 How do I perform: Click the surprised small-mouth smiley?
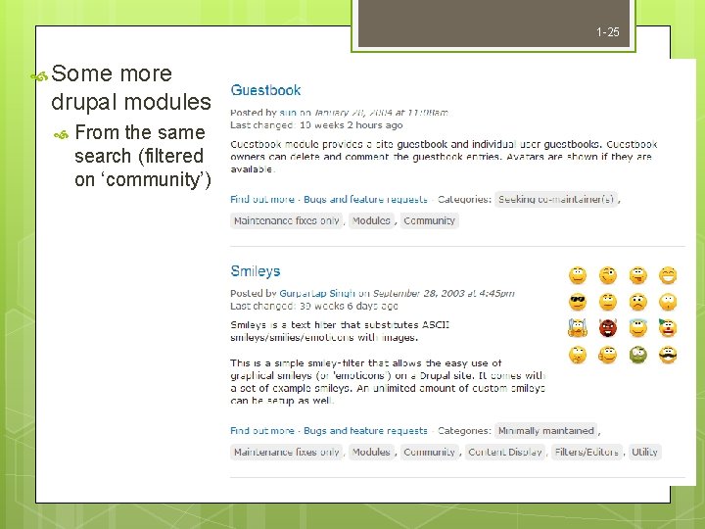click(x=668, y=302)
